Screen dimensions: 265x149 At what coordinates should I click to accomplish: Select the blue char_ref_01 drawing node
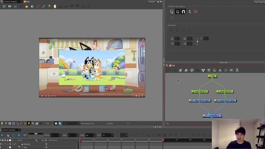[x=200, y=100]
